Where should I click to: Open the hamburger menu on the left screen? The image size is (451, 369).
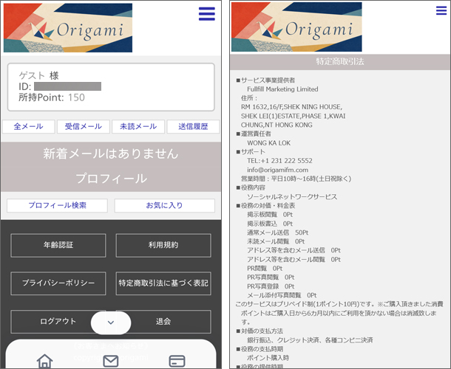[207, 13]
